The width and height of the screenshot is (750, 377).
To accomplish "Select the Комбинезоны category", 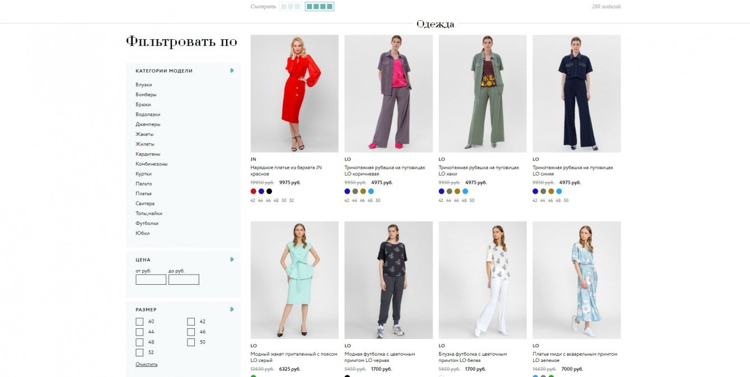I will [x=152, y=164].
